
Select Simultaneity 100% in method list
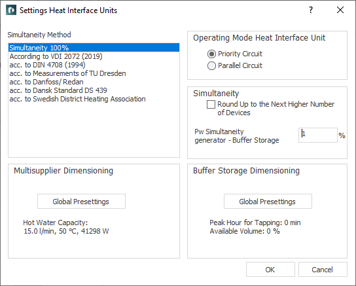[94, 48]
